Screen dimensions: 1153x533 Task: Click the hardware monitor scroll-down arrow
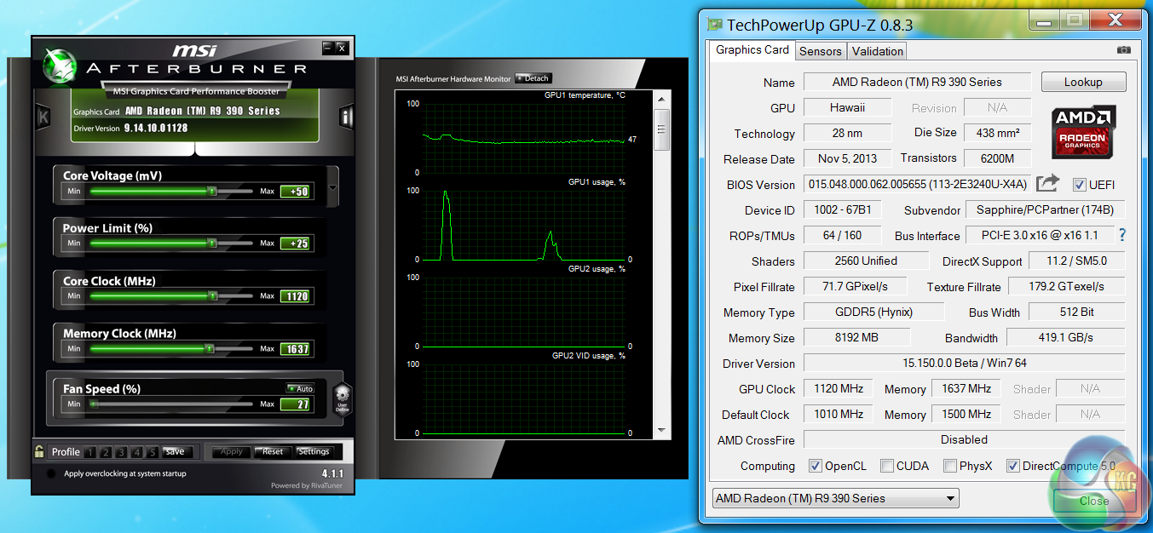[x=662, y=431]
